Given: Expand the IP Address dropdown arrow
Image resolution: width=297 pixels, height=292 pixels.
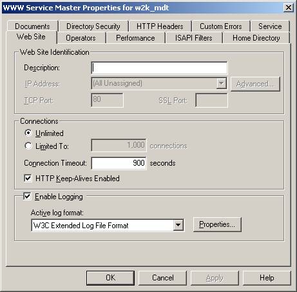Looking at the screenshot, I should pos(222,83).
